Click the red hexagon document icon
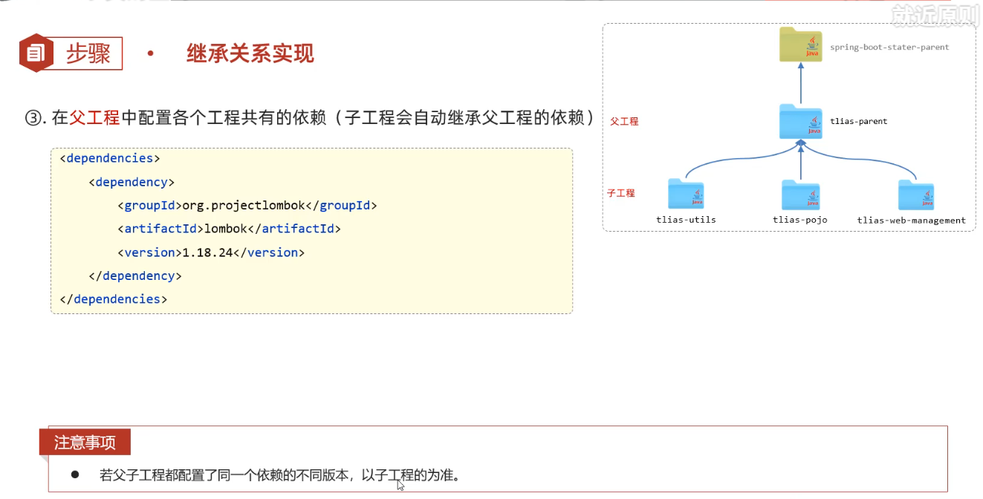Screen dimensions: 983x499 click(x=36, y=53)
